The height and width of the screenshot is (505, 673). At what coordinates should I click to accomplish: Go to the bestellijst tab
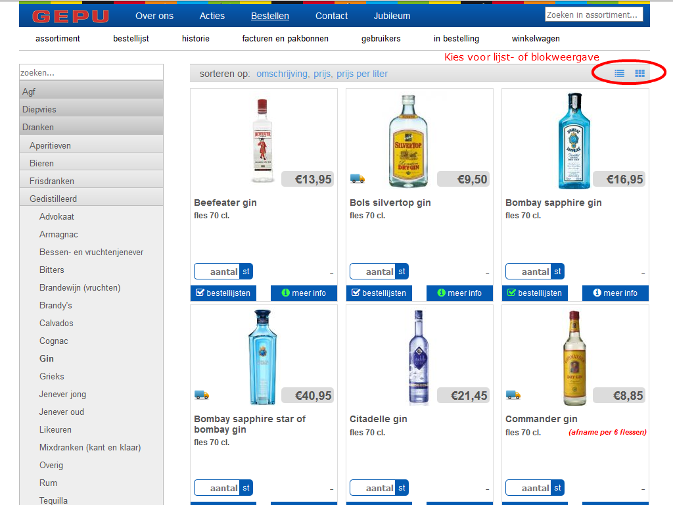131,39
